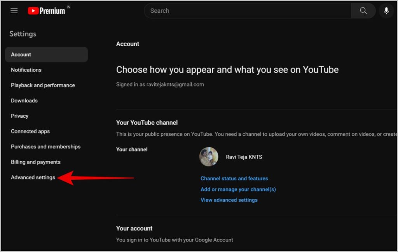The height and width of the screenshot is (252, 398).
Task: Open Channel status and features link
Action: click(234, 179)
